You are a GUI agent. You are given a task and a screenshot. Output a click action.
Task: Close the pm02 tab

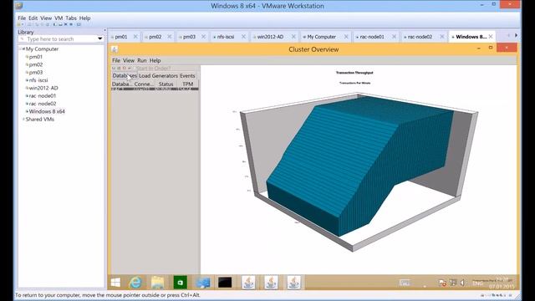click(169, 37)
